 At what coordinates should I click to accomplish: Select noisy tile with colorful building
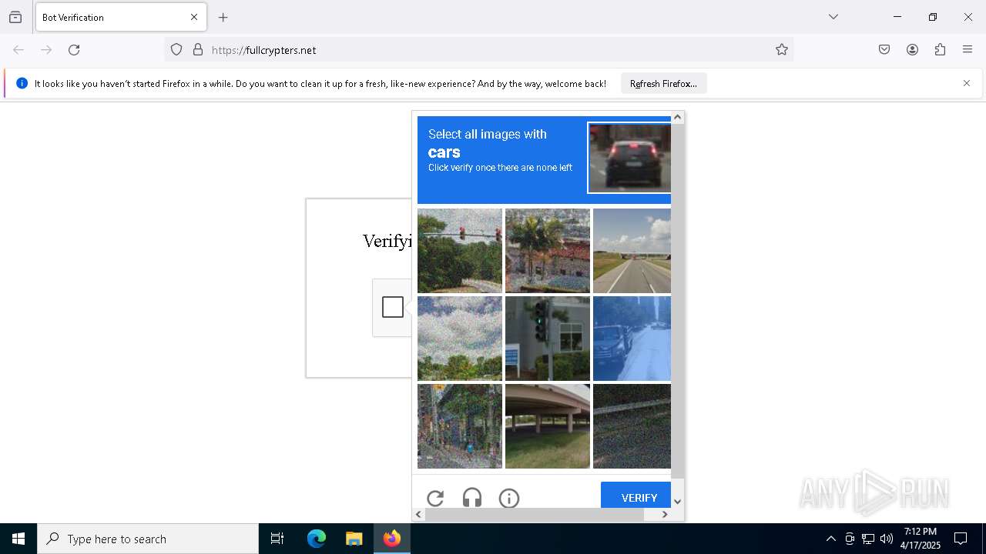pyautogui.click(x=460, y=426)
